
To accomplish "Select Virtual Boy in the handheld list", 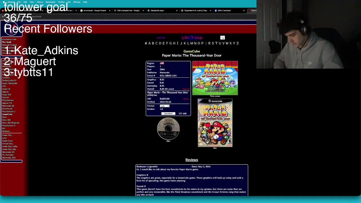I will (8, 144).
